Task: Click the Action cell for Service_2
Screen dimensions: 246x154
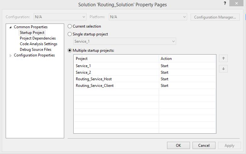Action: 187,72
